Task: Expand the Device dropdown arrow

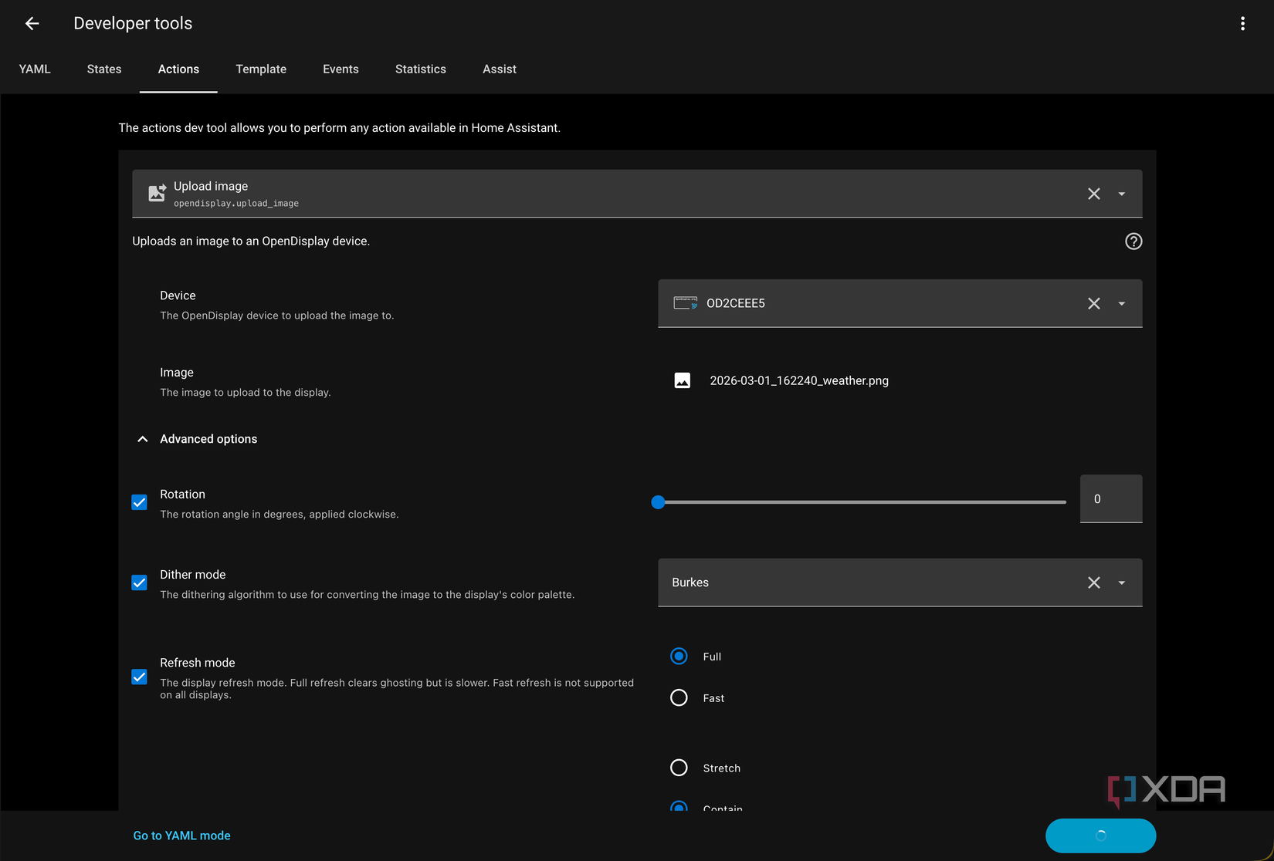Action: (x=1121, y=303)
